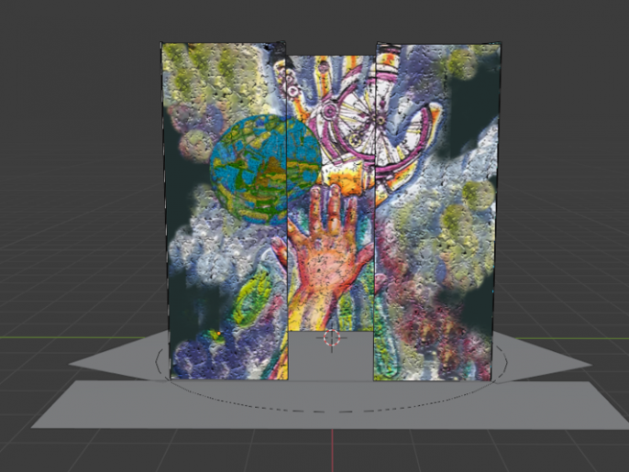The image size is (629, 472).
Task: Click empty grid area right of the model
Action: (x=568, y=275)
